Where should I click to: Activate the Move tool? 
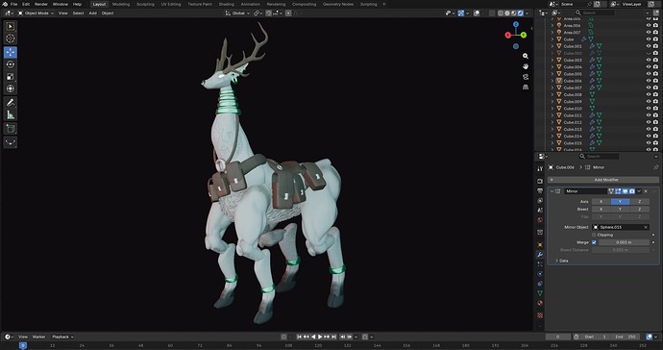click(x=11, y=52)
